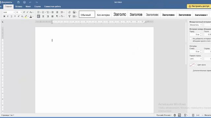This screenshot has width=211, height=118.
Task: Open nonprinting characters dropdown
Action: 59,16
